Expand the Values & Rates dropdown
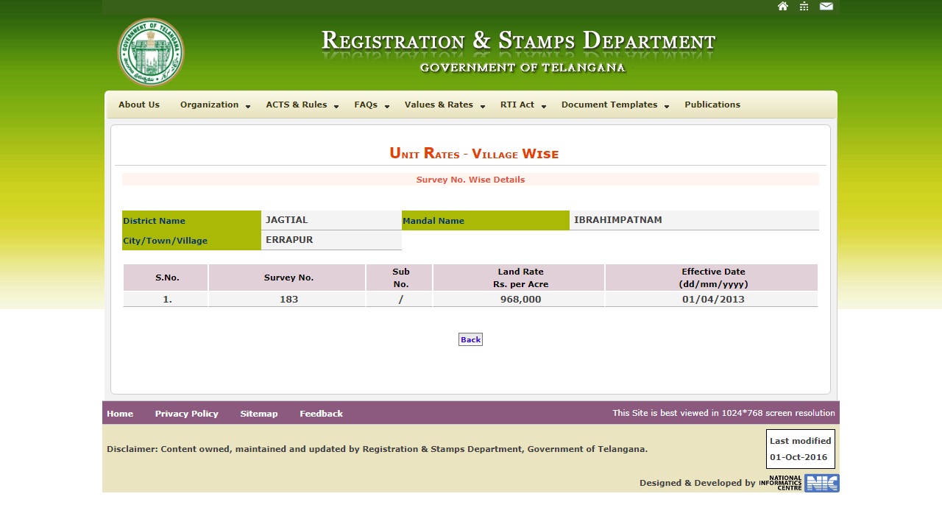 click(439, 105)
